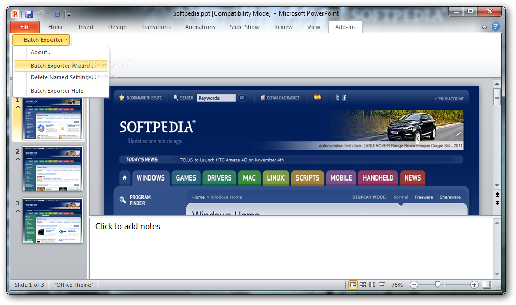516x305 pixels.
Task: Go to Next Slide double-arrow button
Action: click(497, 203)
